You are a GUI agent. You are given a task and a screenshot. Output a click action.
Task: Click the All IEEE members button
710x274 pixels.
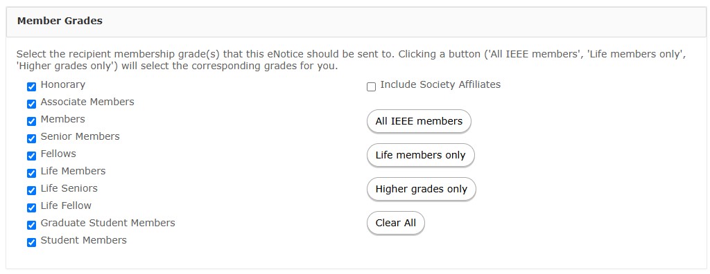tap(419, 121)
